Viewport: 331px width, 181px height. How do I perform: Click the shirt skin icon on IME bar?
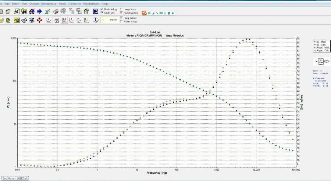(x=169, y=13)
